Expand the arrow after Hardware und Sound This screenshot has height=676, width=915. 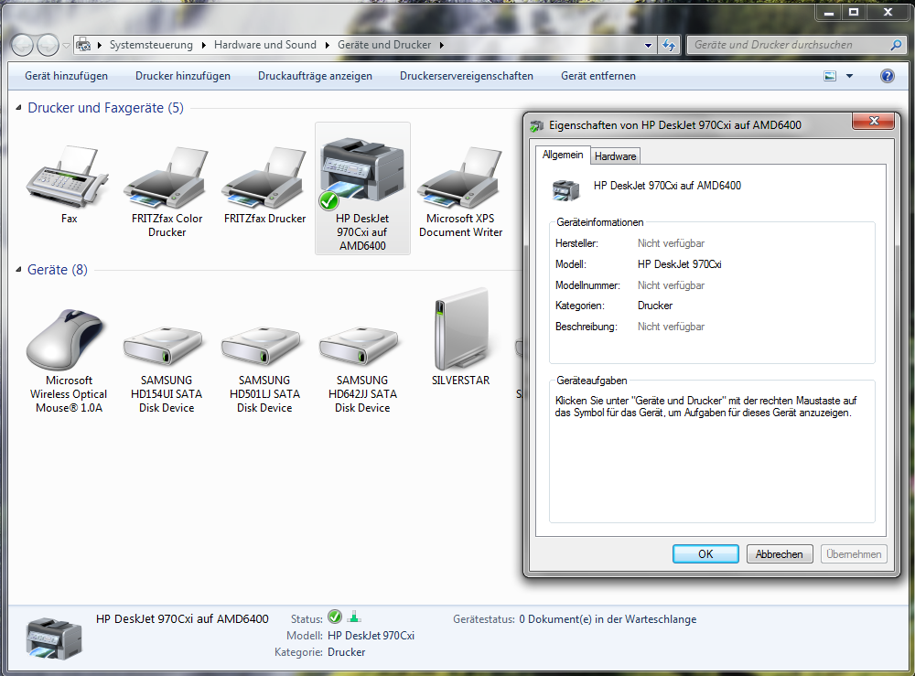327,45
